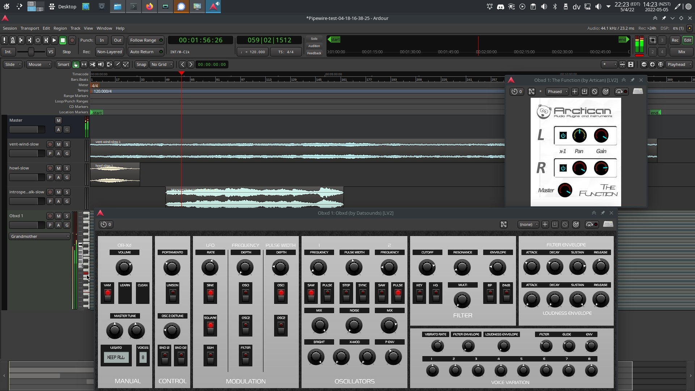The height and width of the screenshot is (391, 695).
Task: Select the Draw tool in editor toolbar
Action: click(117, 64)
